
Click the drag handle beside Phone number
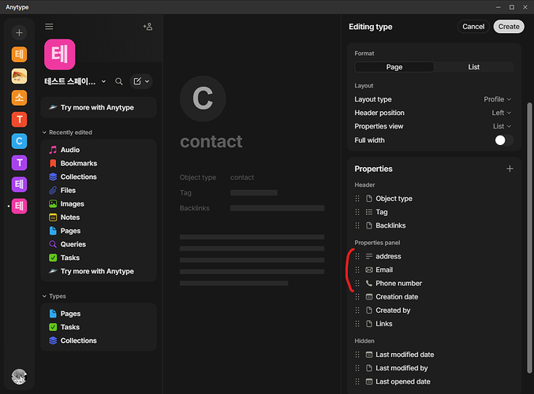coord(357,284)
